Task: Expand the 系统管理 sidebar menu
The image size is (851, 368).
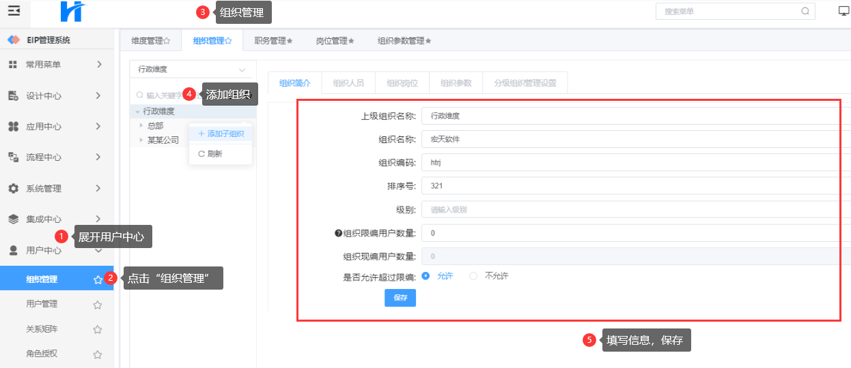Action: tap(99, 189)
